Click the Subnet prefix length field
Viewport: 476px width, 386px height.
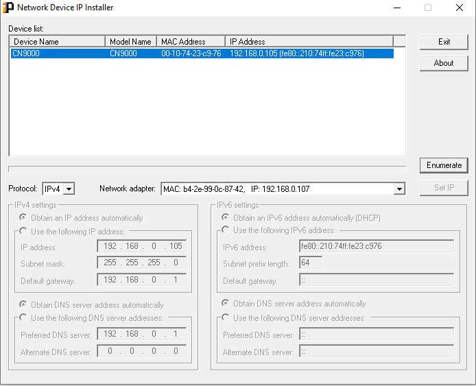311,263
